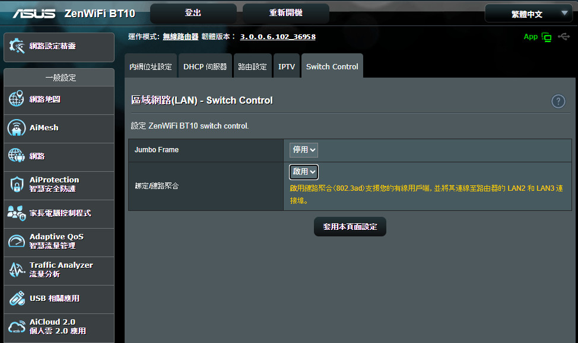This screenshot has width=578, height=343.
Task: Open firmware version 3.0.0.6.102_36958 link
Action: click(278, 37)
